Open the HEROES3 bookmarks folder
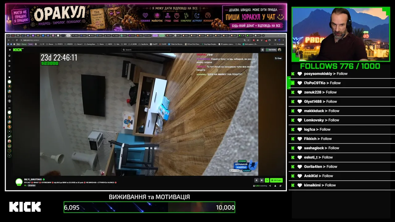 pos(69,44)
